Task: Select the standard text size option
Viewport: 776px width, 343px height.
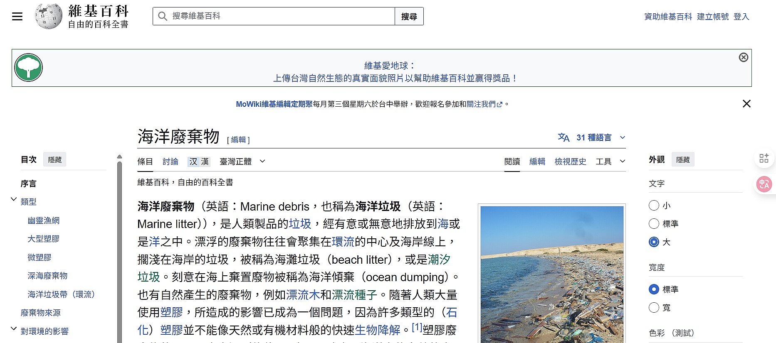Action: click(654, 224)
